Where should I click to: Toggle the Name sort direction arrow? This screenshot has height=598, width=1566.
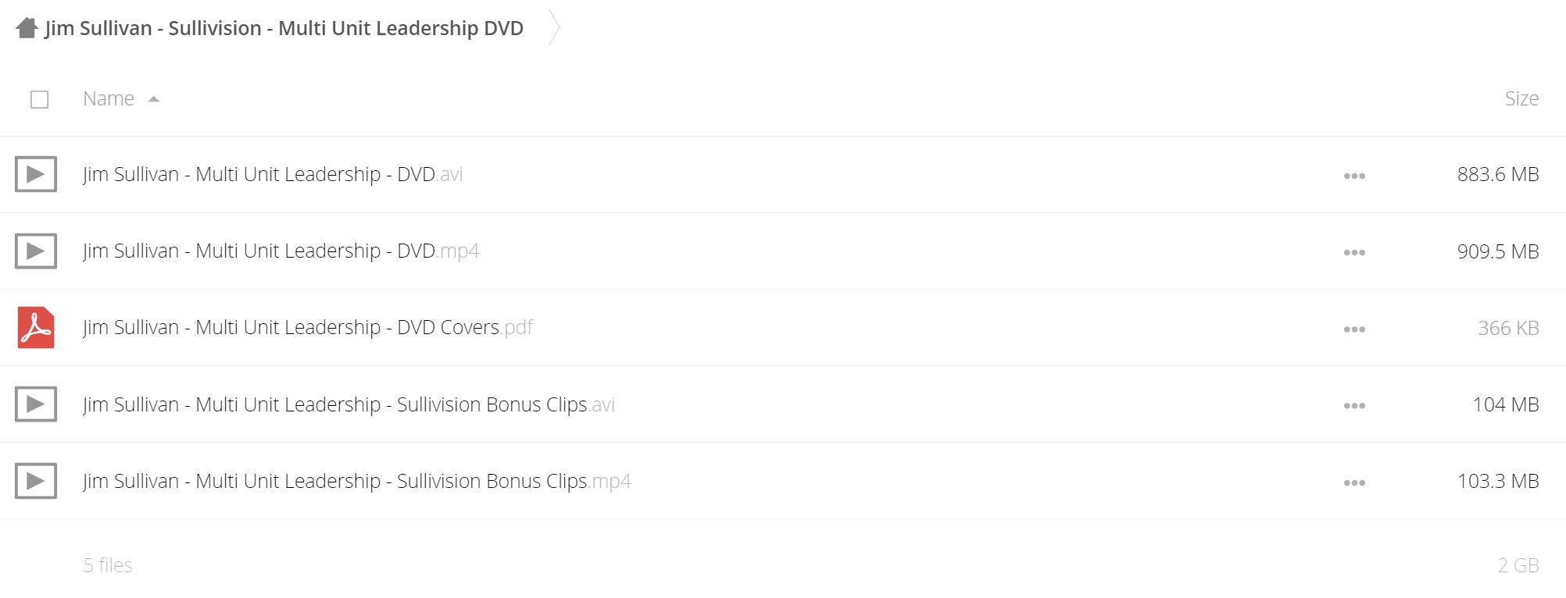click(x=154, y=99)
